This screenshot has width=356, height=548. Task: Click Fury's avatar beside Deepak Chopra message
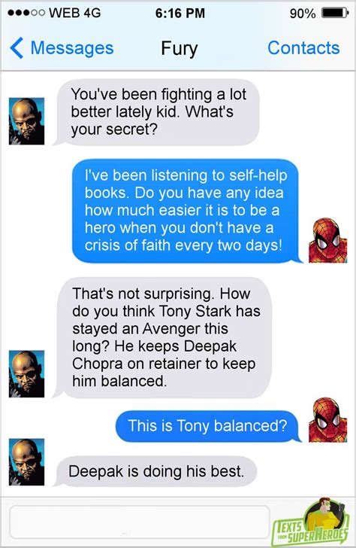26,373
